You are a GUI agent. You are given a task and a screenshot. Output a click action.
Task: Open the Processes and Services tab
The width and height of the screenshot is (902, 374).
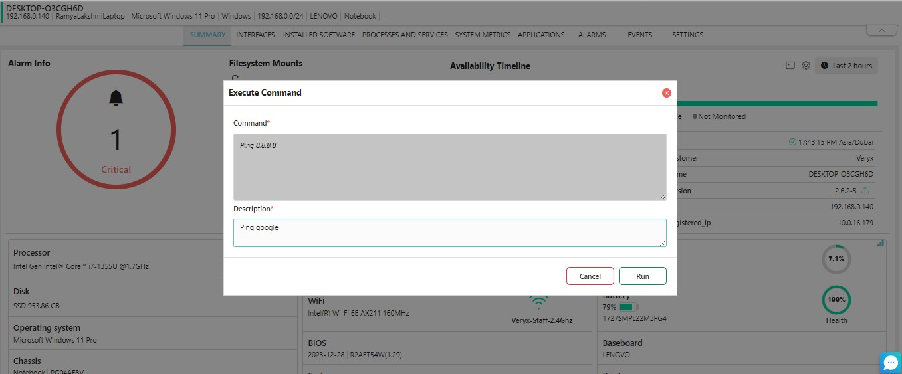point(405,35)
